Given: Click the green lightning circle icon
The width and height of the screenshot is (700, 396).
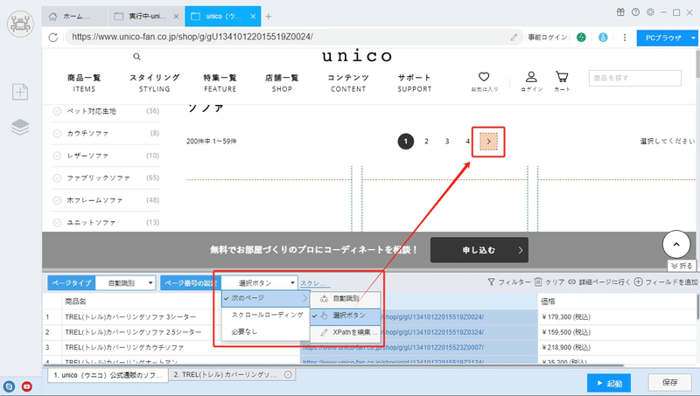Looking at the screenshot, I should (x=581, y=38).
